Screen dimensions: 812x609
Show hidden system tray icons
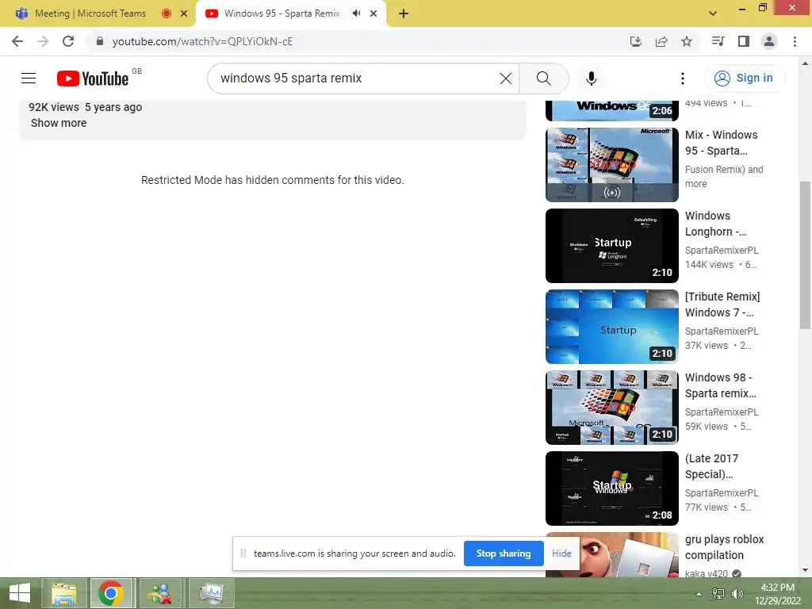coord(699,593)
